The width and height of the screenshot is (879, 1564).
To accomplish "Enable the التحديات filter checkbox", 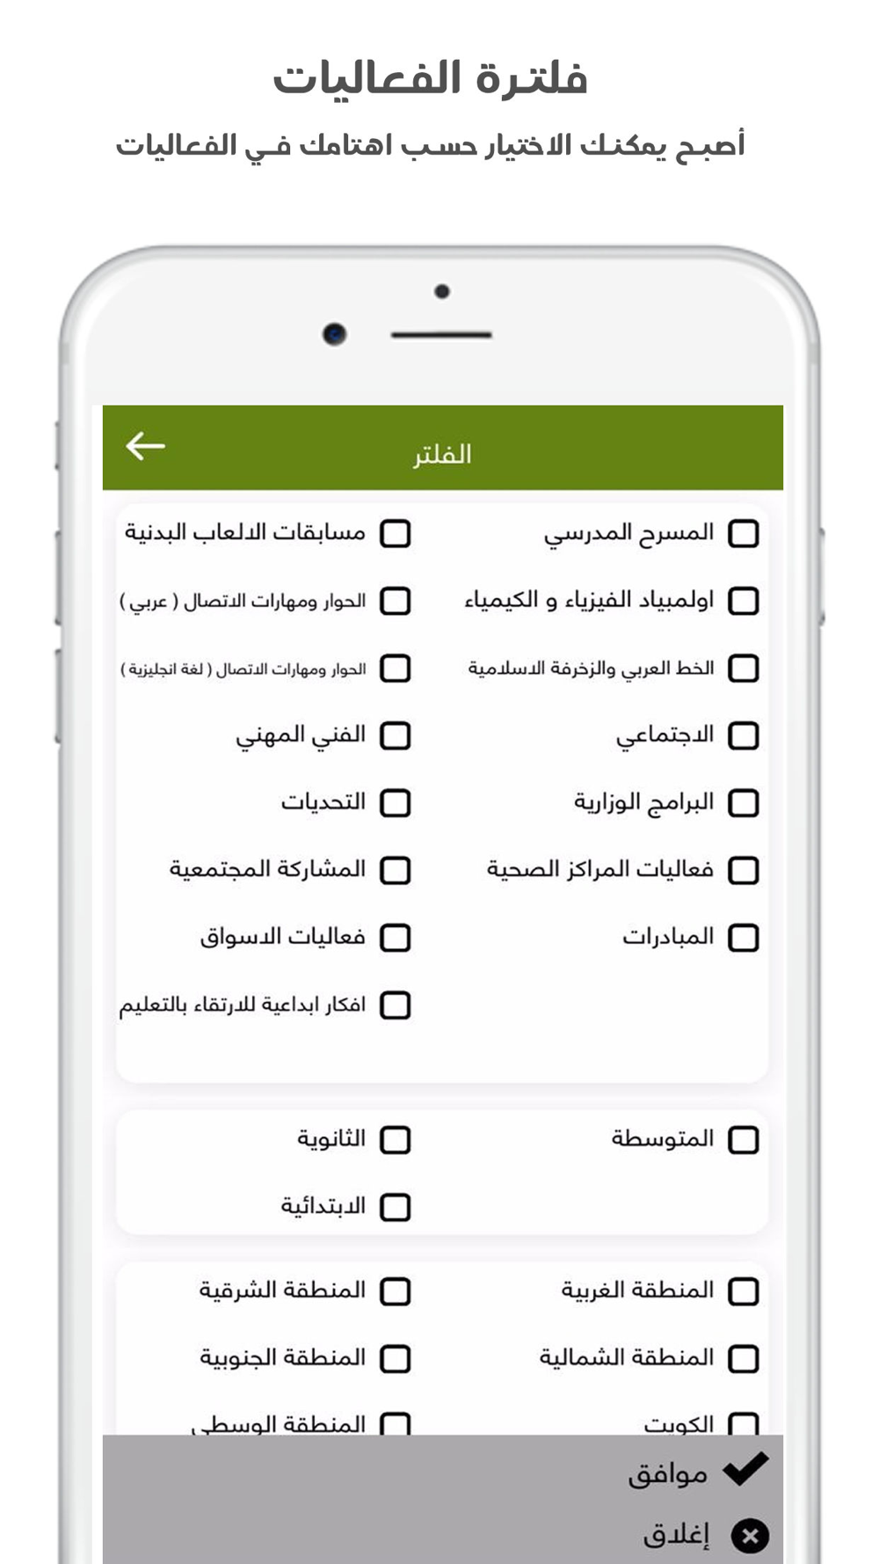I will click(x=396, y=803).
